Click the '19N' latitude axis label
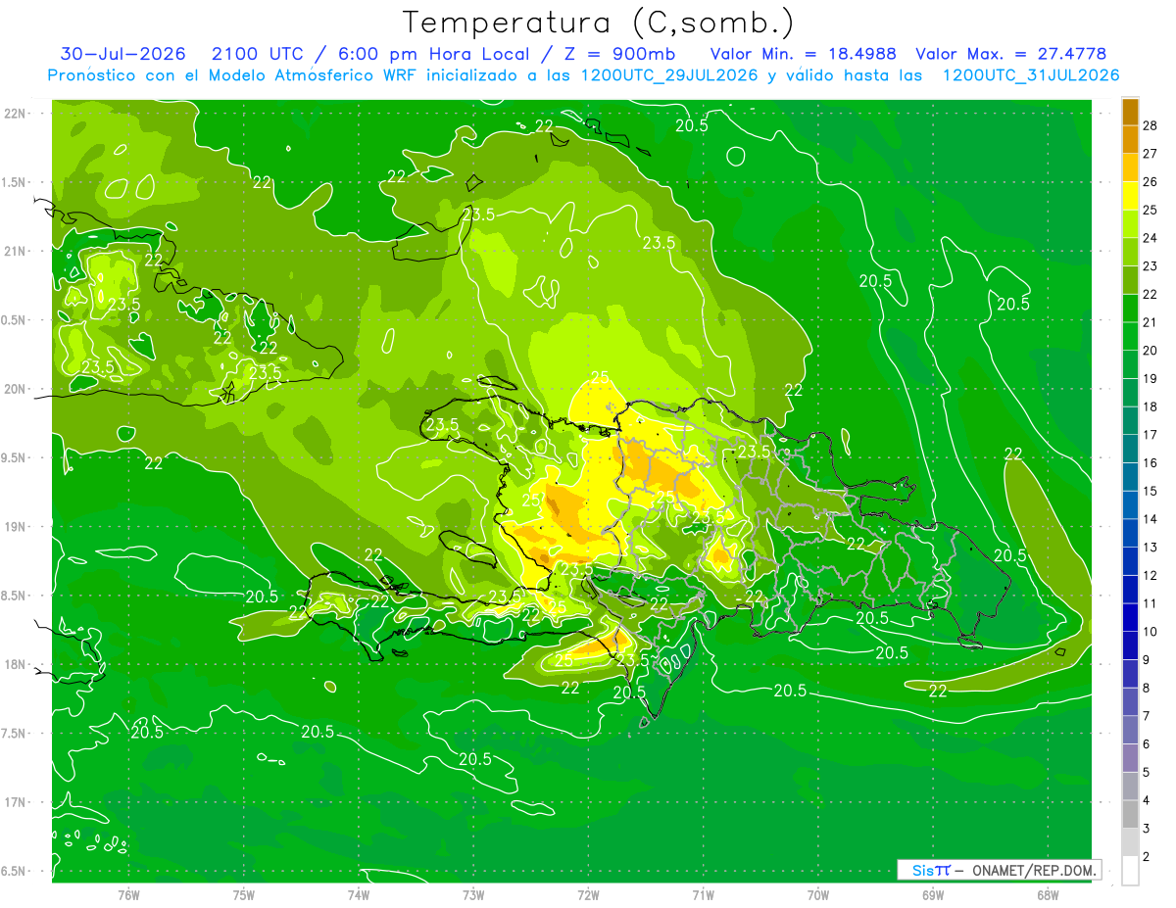Image resolution: width=1176 pixels, height=908 pixels. 15,527
